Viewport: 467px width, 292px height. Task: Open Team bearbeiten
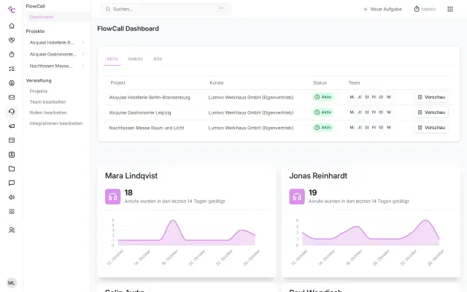(x=47, y=102)
